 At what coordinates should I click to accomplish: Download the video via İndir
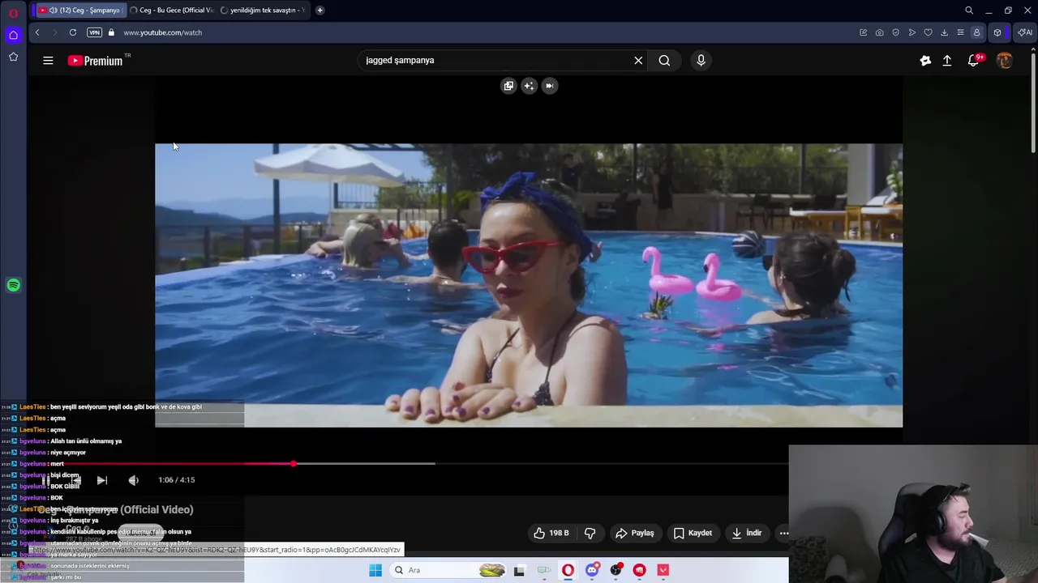747,533
